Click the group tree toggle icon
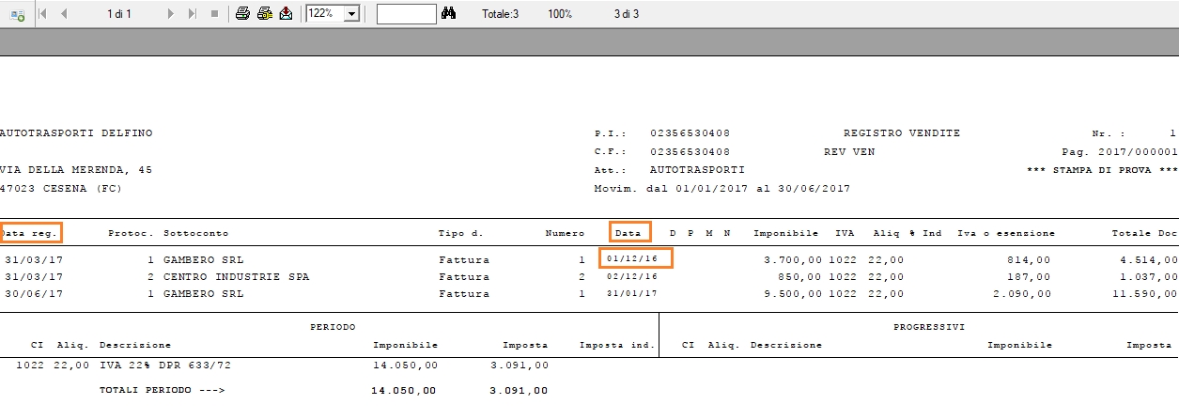This screenshot has width=1179, height=420. point(16,15)
